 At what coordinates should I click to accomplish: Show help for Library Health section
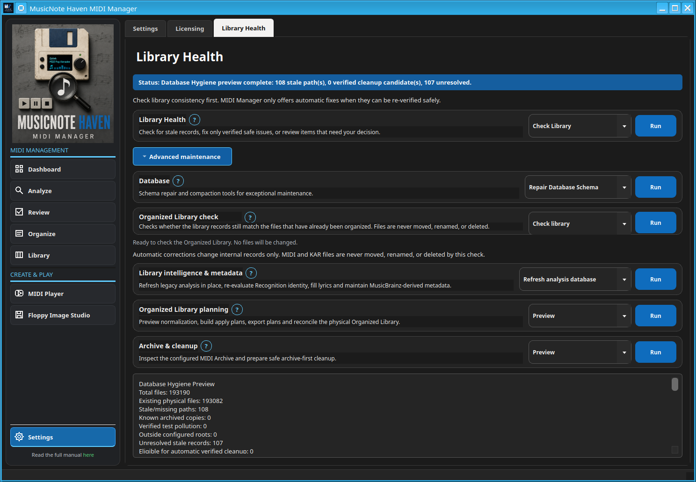coord(195,120)
